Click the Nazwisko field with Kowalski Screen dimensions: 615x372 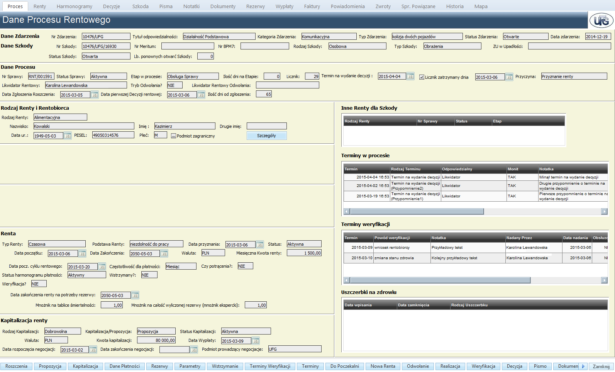click(84, 126)
